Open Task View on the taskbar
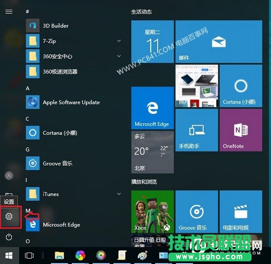Image resolution: width=271 pixels, height=264 pixels. click(29, 255)
